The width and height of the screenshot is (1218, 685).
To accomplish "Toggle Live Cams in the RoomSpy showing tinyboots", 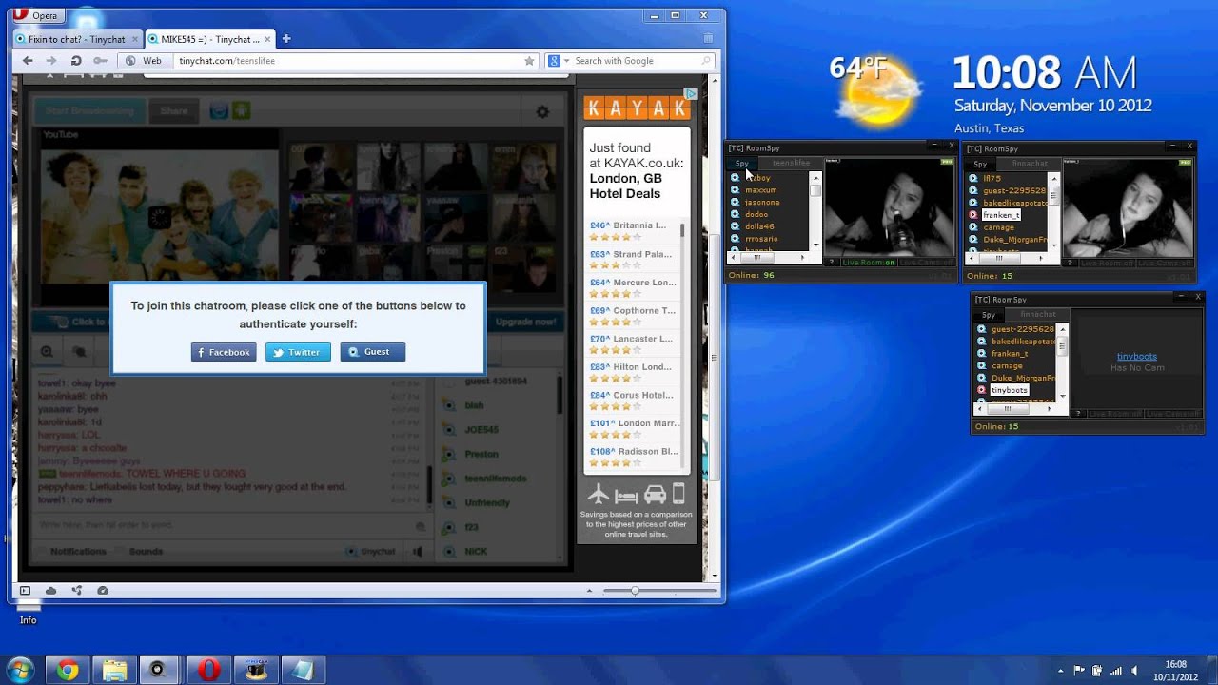I will tap(1174, 414).
